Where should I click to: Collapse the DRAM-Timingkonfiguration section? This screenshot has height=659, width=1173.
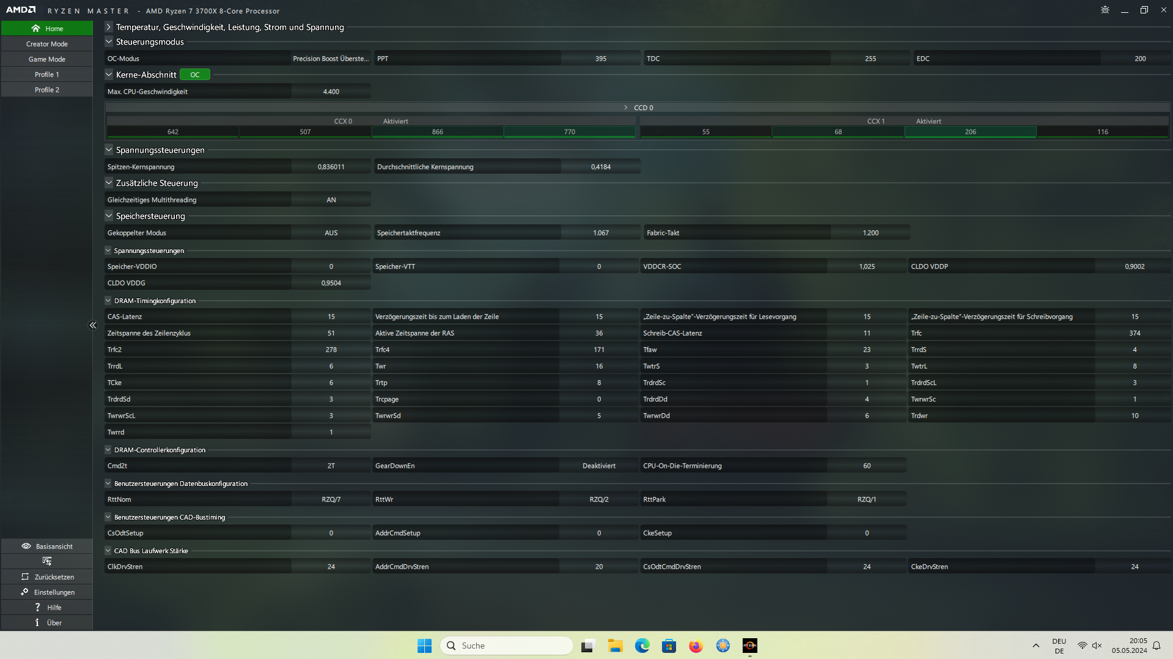(x=108, y=301)
